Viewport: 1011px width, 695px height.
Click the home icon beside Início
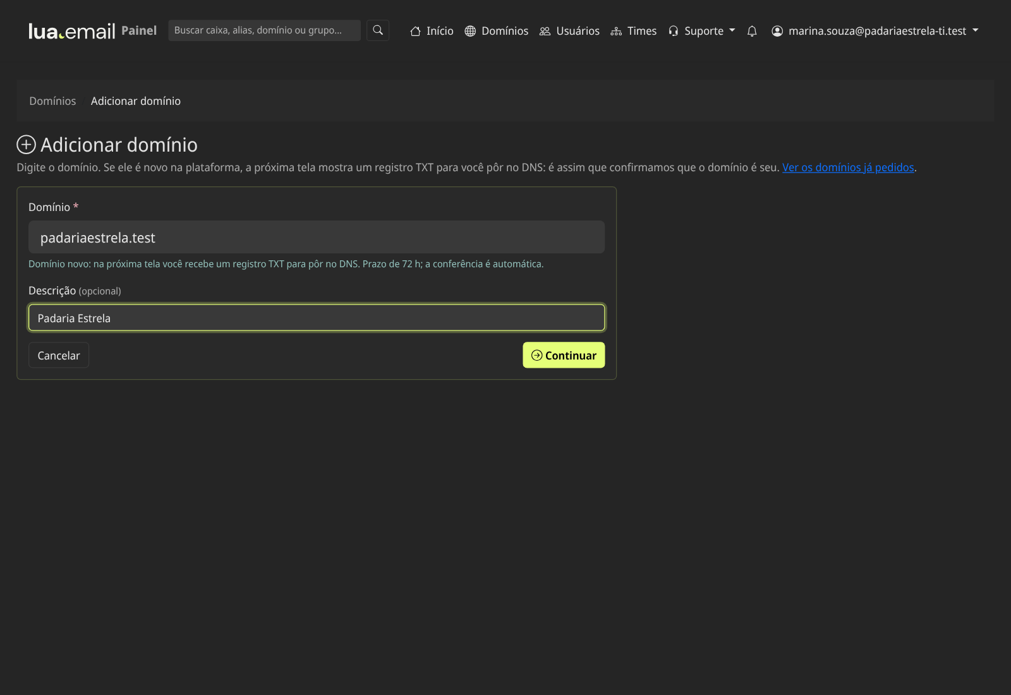coord(415,31)
